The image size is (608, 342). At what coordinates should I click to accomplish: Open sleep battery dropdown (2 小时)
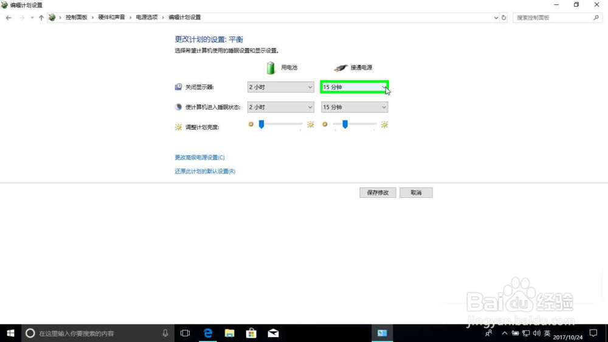280,107
